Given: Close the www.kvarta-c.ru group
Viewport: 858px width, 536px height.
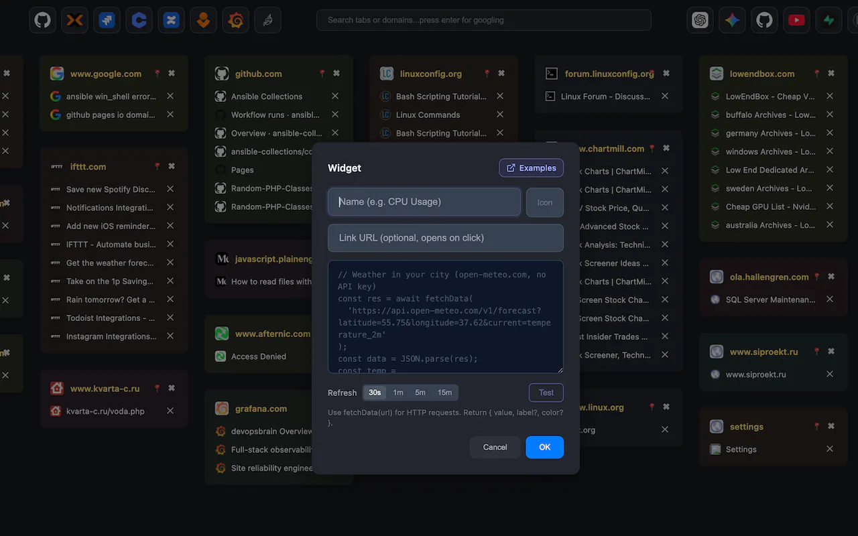Looking at the screenshot, I should [172, 388].
